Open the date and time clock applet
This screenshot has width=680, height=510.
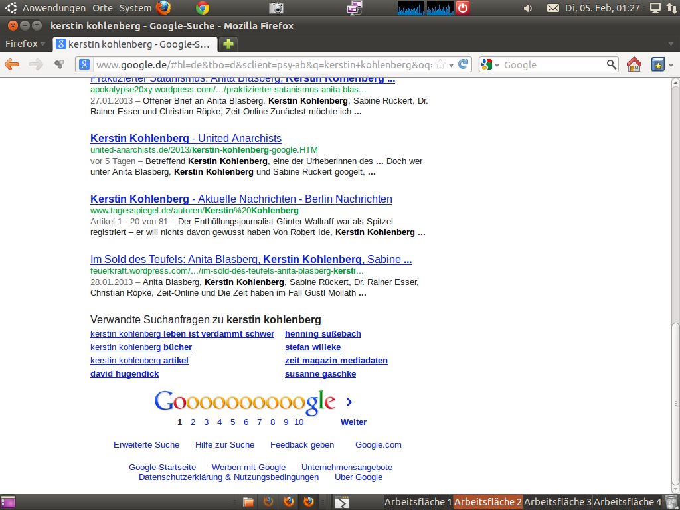tap(602, 8)
